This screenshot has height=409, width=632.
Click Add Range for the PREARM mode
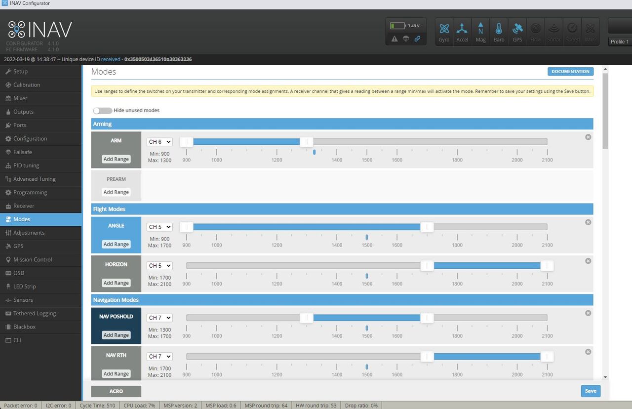pyautogui.click(x=116, y=192)
